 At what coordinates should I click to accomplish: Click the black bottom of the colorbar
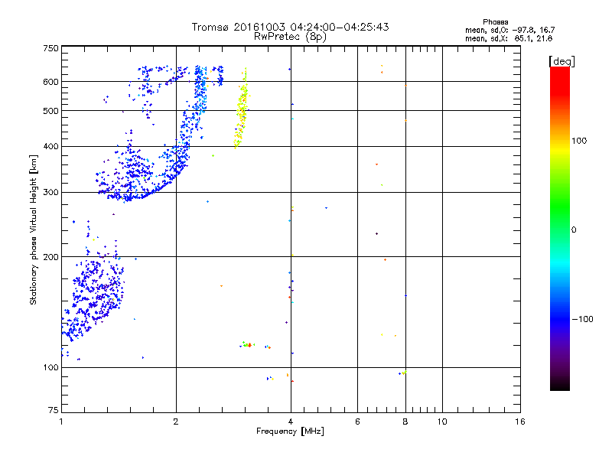click(560, 385)
